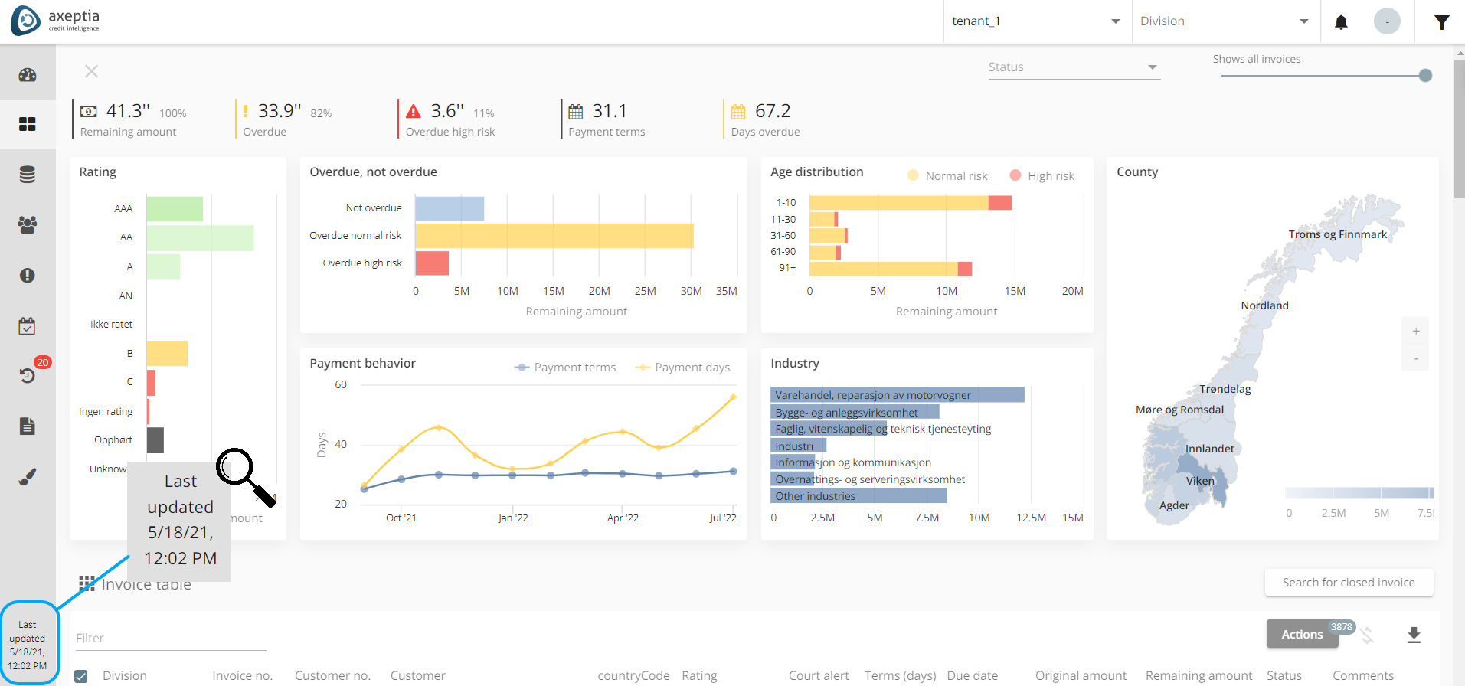Click the county map color scale legend
Screen dimensions: 1465x686
(1359, 493)
